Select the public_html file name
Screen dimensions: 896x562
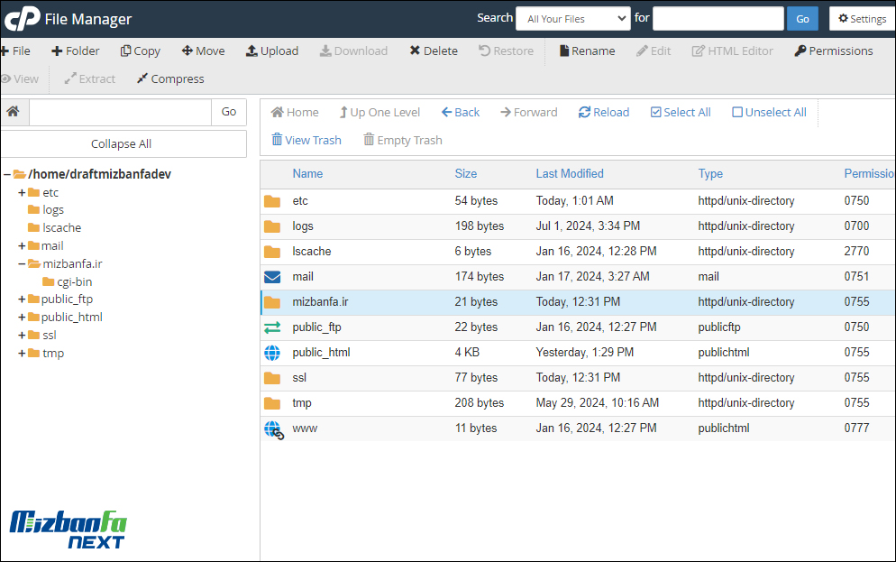321,353
